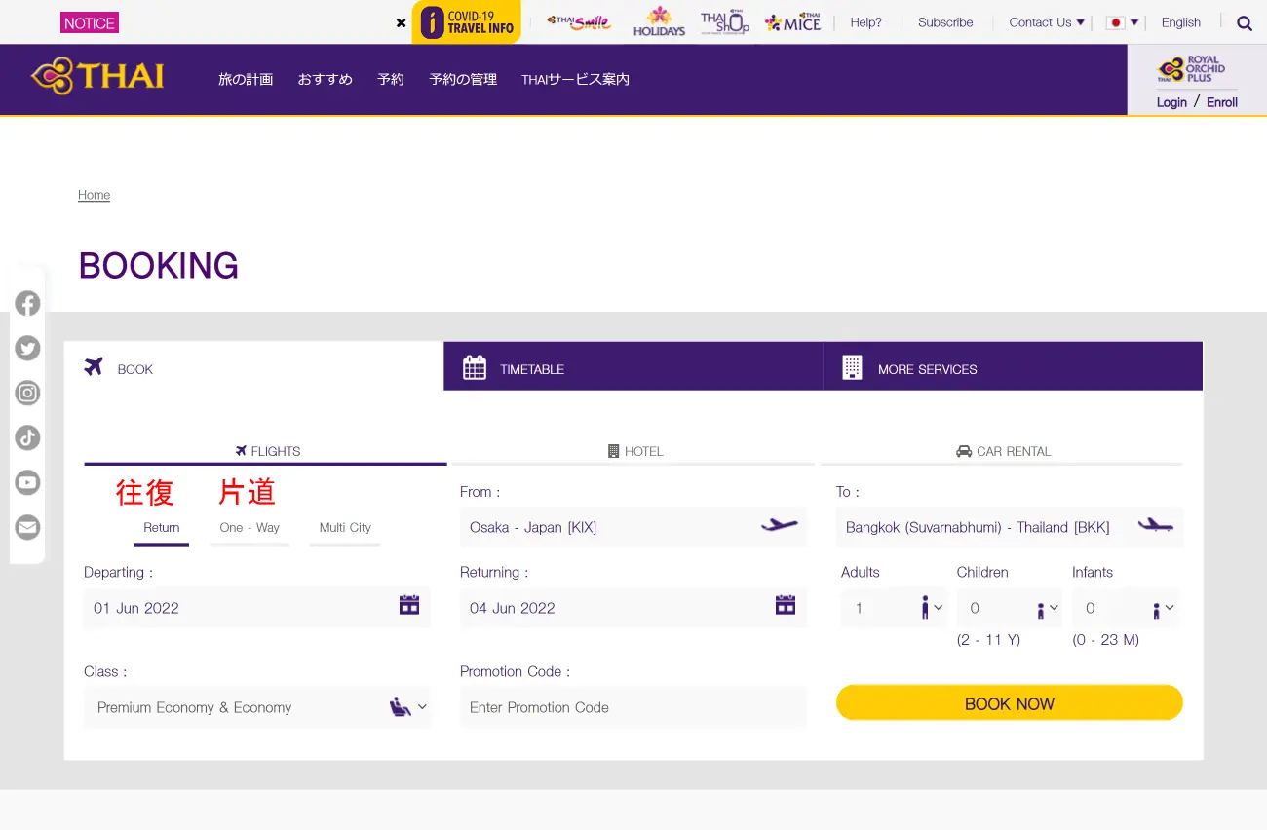This screenshot has height=830, width=1267.
Task: Open the Returning date calendar icon
Action: click(786, 605)
